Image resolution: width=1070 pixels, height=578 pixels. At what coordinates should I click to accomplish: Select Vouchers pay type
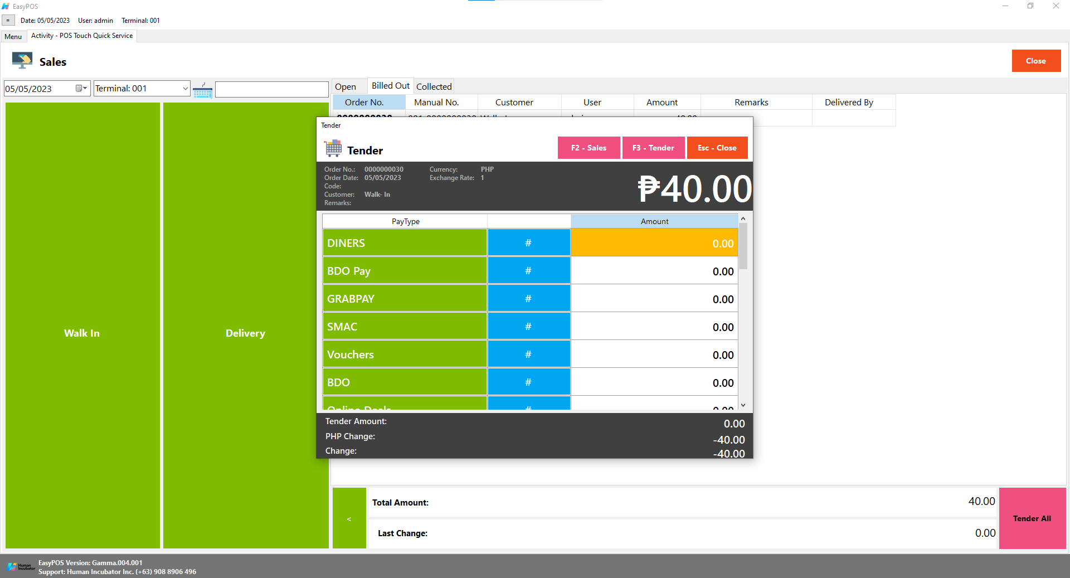coord(405,354)
